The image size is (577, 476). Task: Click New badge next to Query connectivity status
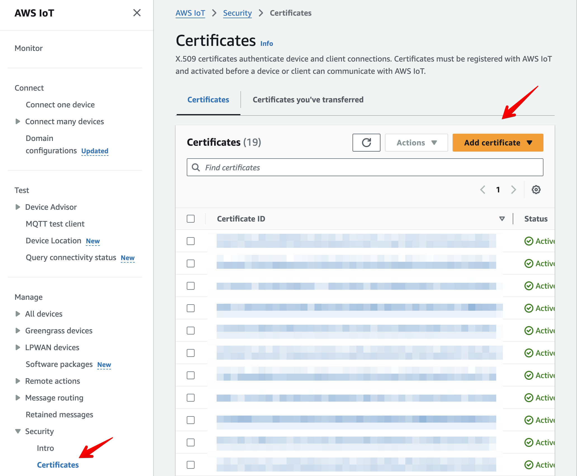point(127,258)
